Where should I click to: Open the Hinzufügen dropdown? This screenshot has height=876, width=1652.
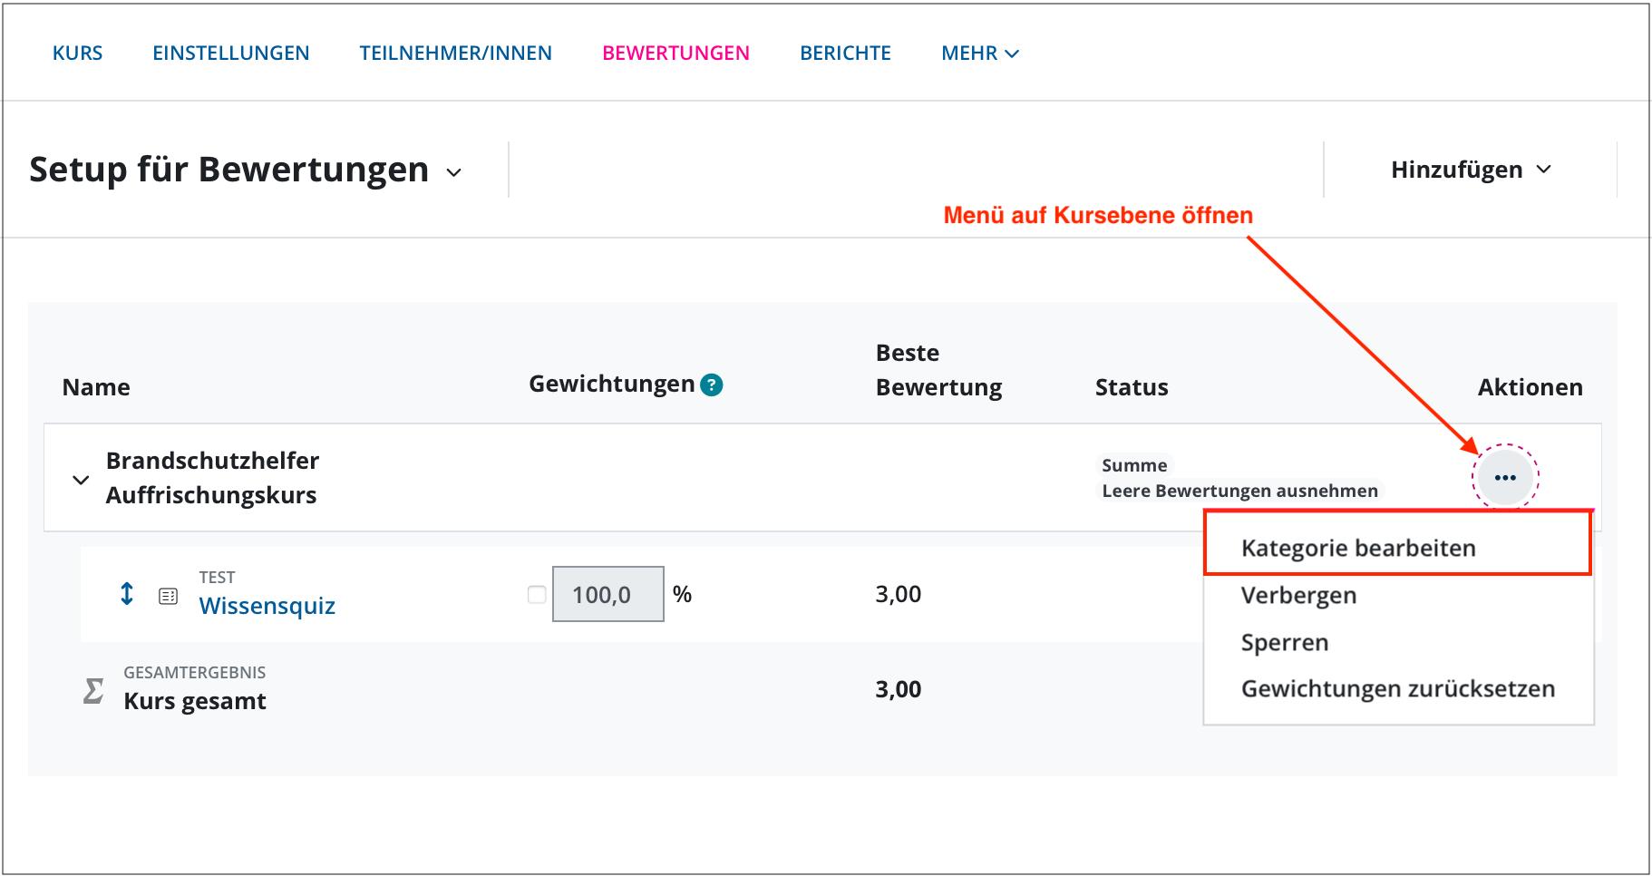1469,169
